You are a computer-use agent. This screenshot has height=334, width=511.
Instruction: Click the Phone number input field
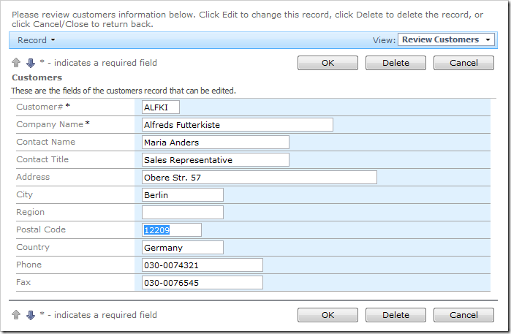click(x=202, y=265)
